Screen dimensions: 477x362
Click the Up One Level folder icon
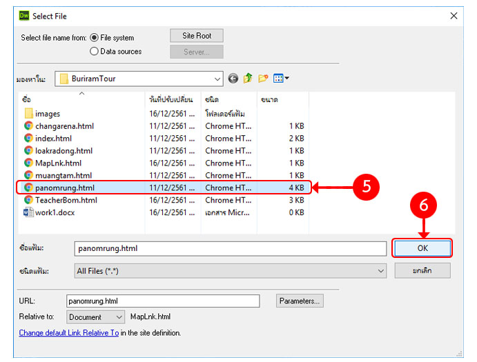pos(248,79)
